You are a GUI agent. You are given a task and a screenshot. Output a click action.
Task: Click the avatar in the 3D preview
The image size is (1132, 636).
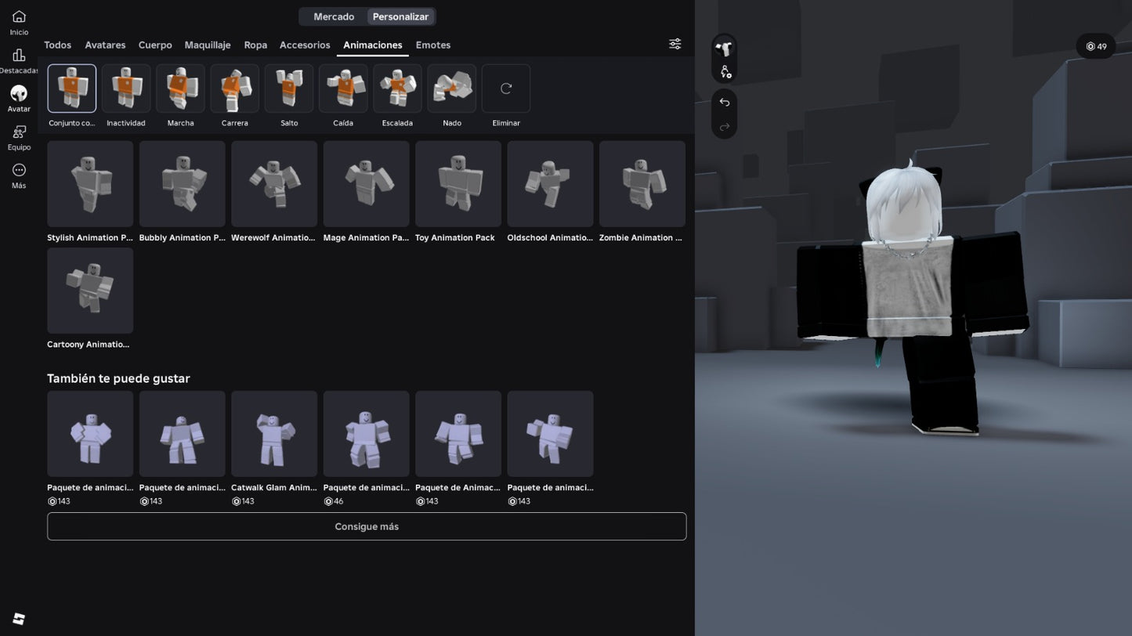click(x=912, y=298)
